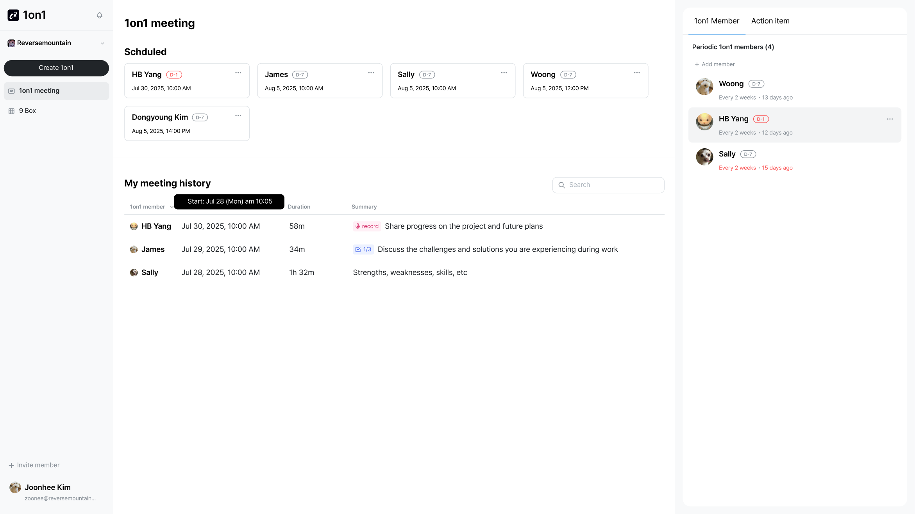The image size is (915, 514).
Task: Open 9 Box in the sidebar
Action: (27, 111)
